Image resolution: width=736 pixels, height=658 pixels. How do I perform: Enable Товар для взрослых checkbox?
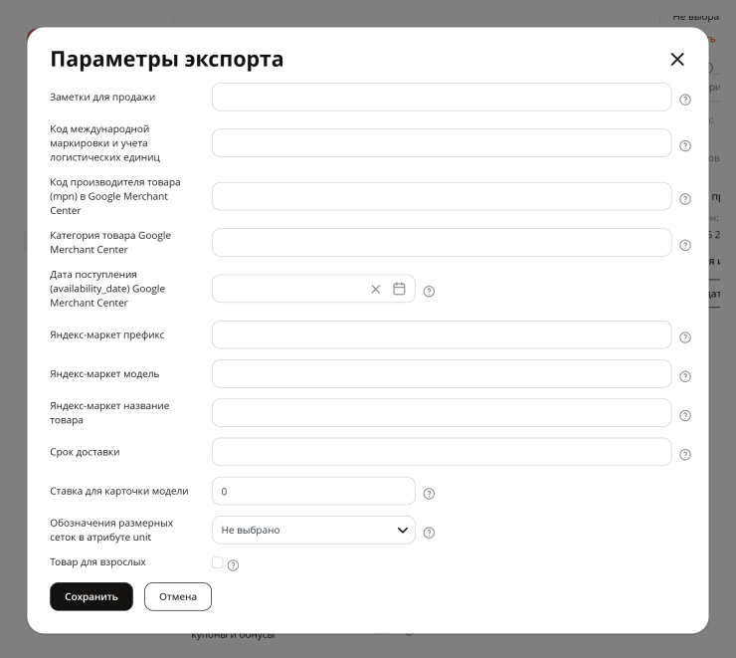[218, 562]
